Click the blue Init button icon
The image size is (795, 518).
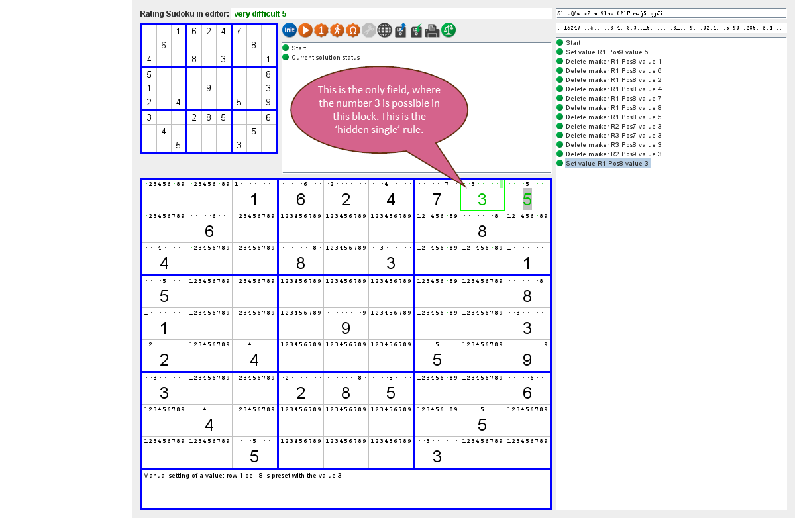point(290,30)
